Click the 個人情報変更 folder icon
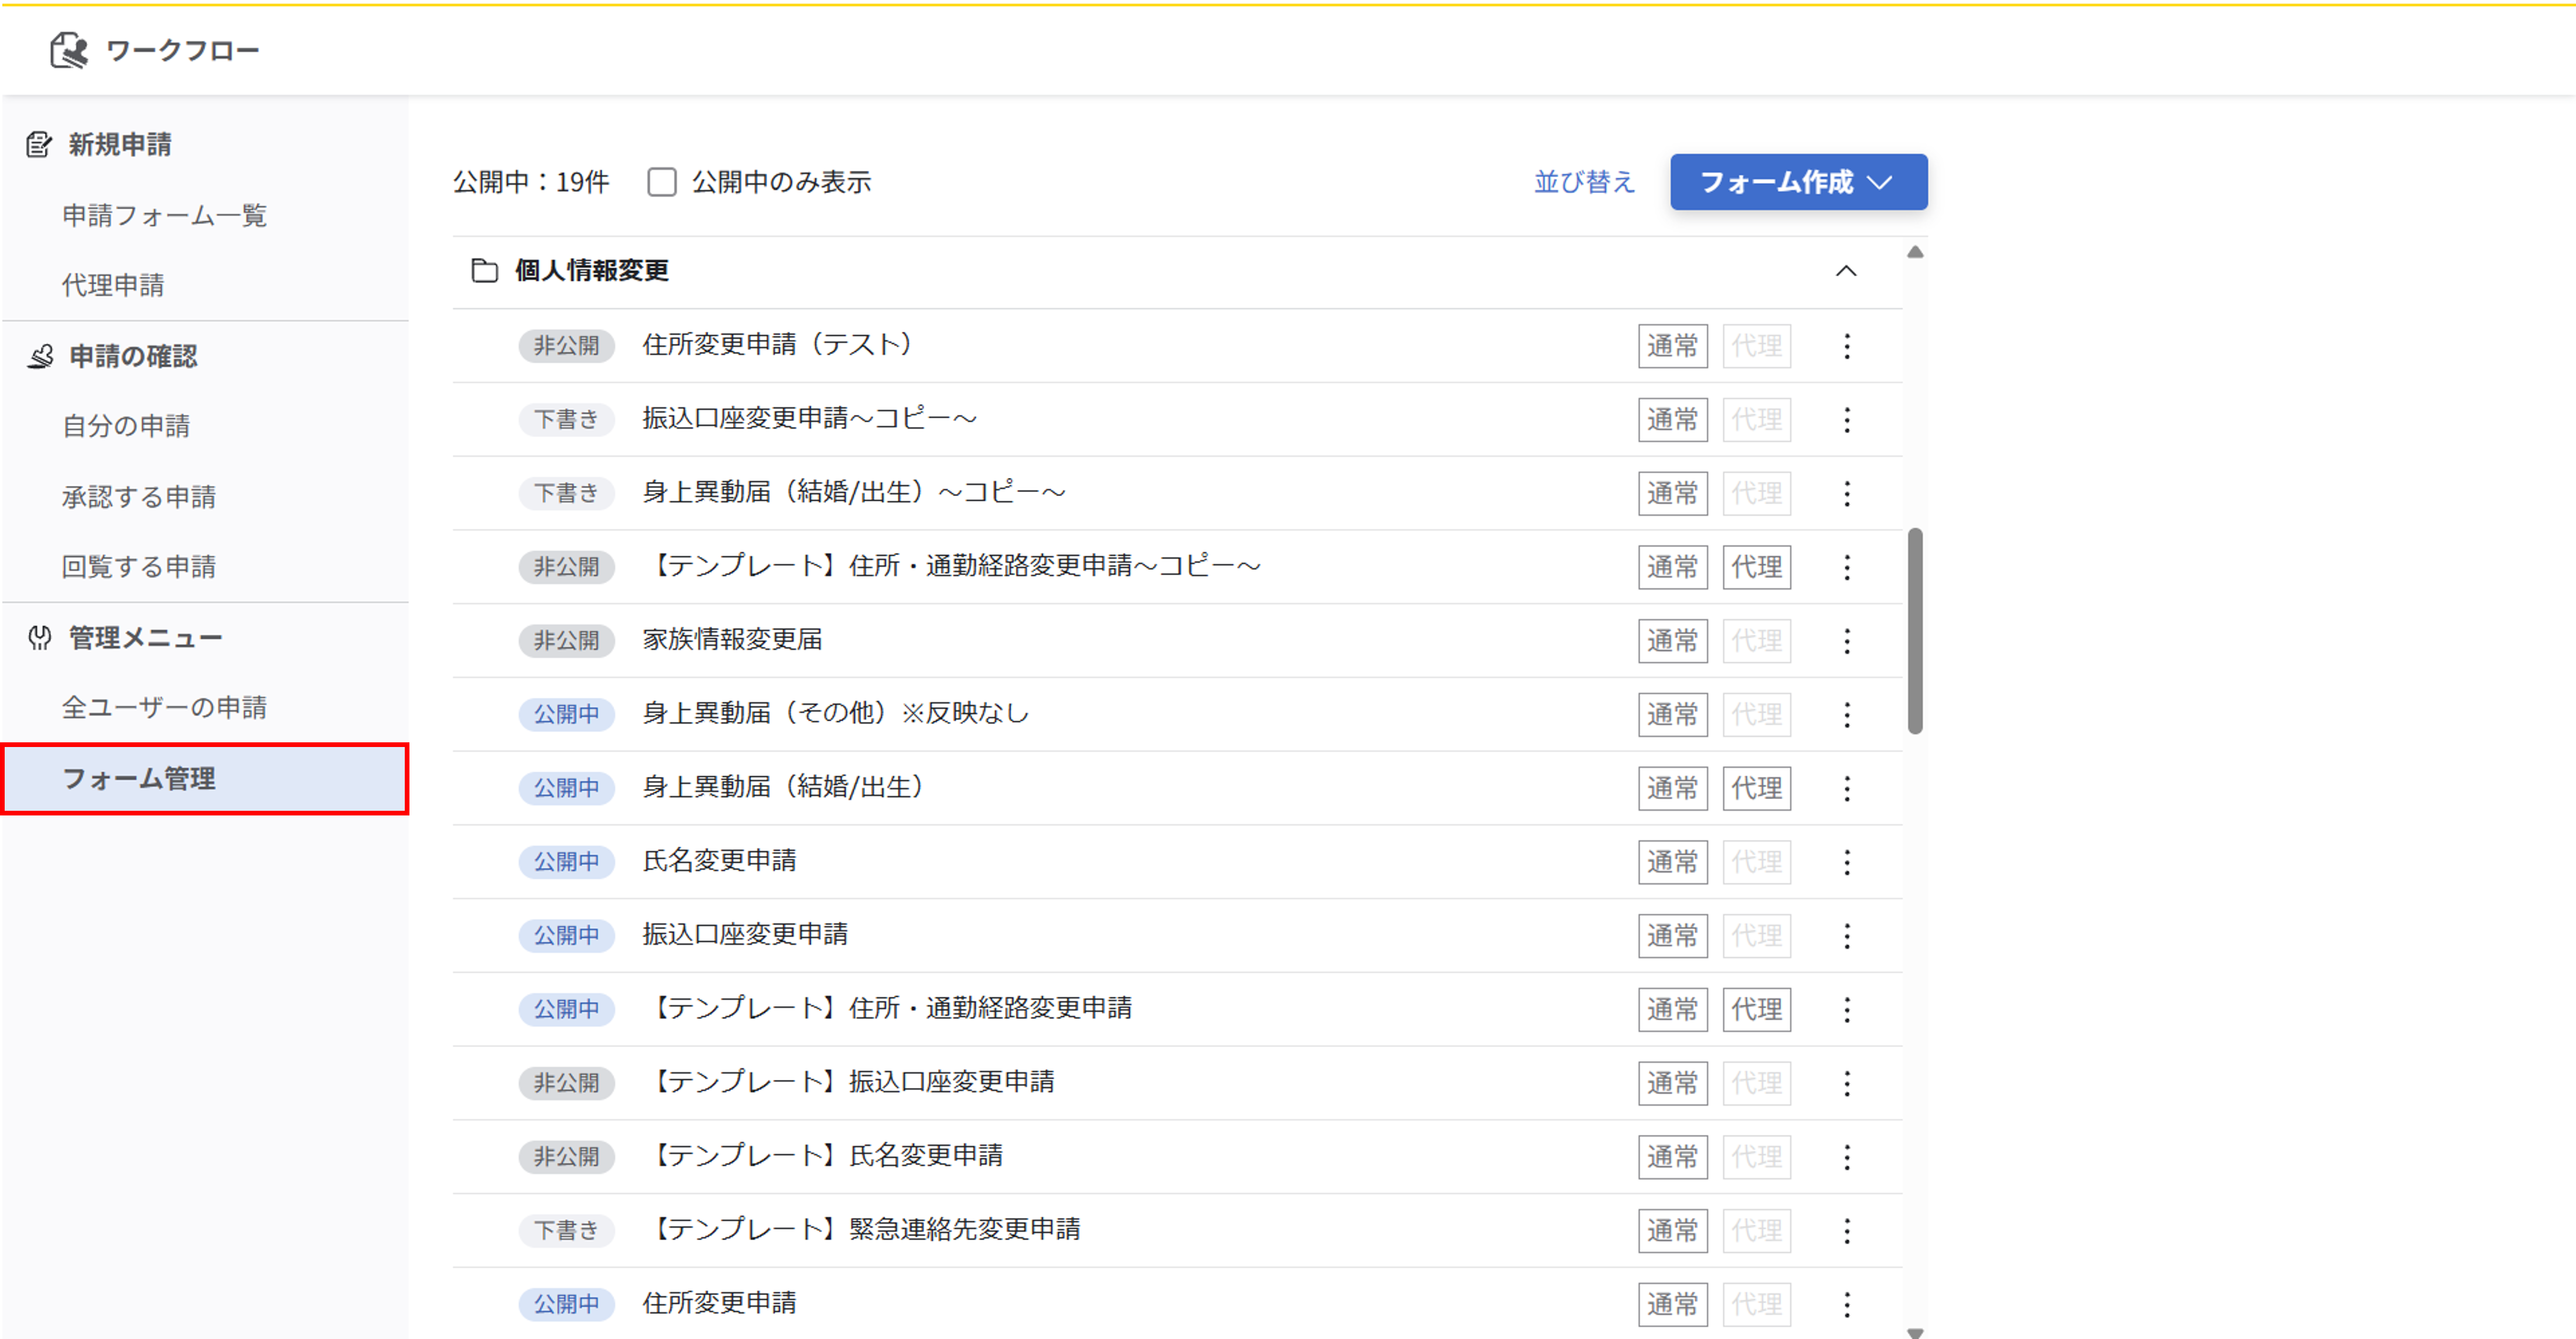The width and height of the screenshot is (2576, 1339). (x=485, y=271)
